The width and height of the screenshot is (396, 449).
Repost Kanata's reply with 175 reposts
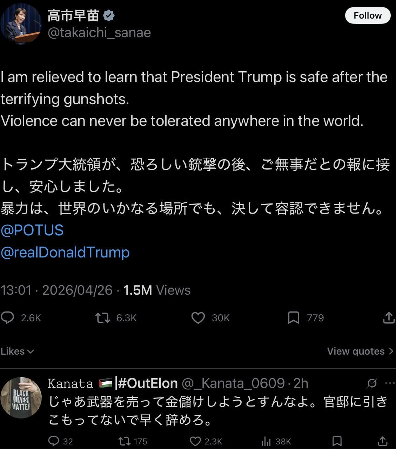pos(124,441)
